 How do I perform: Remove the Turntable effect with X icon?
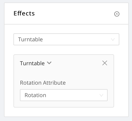click(105, 63)
